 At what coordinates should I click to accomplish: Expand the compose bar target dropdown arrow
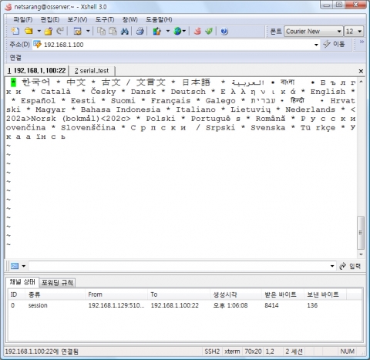click(x=24, y=266)
